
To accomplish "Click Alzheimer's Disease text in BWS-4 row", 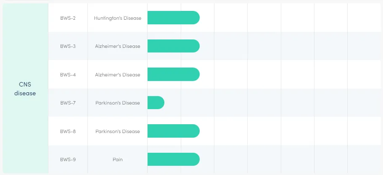I will tap(118, 75).
